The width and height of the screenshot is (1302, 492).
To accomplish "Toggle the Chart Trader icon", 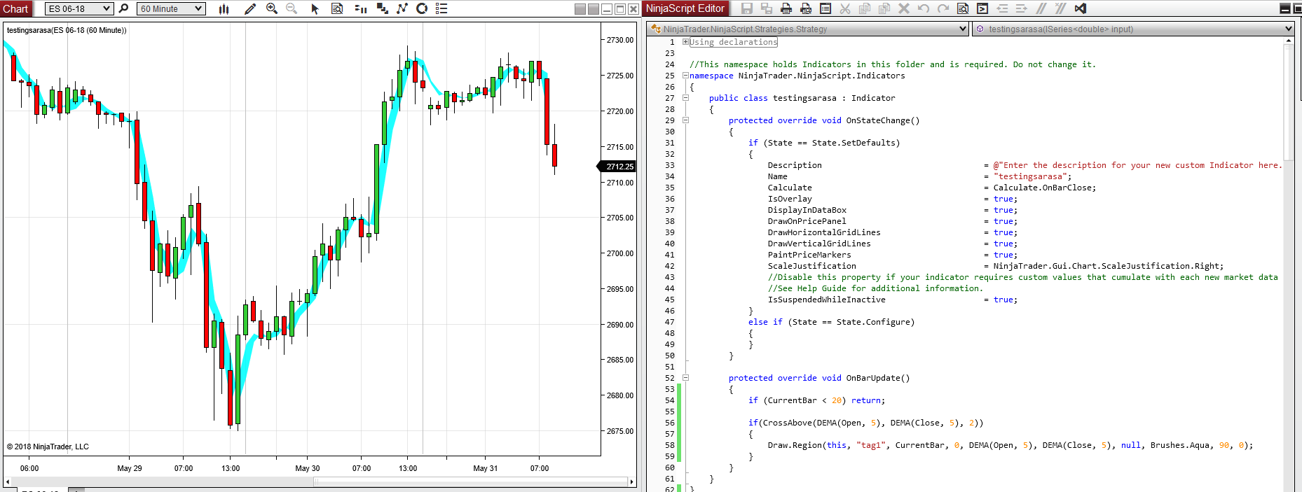I will tap(361, 8).
